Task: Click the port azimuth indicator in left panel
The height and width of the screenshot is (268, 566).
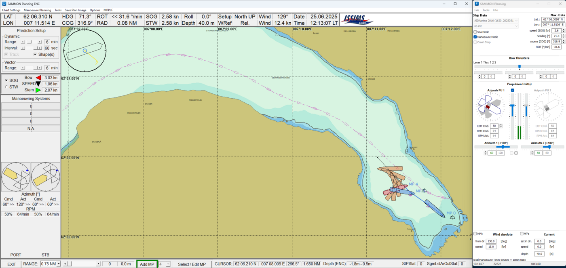Action: pos(16,177)
